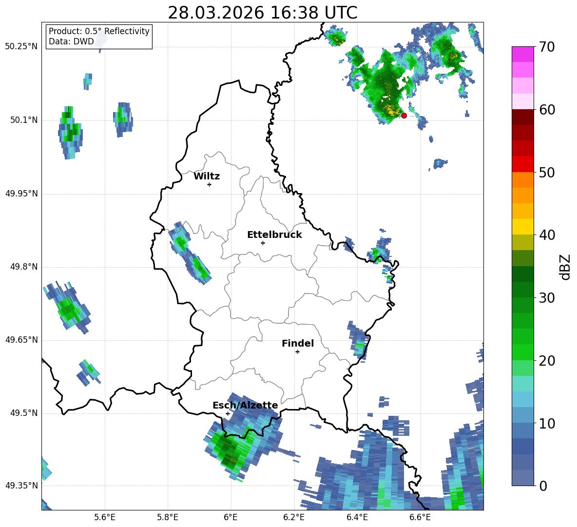Click 'Product: 0.5° Reflectivity' text
This screenshot has width=577, height=527.
[99, 31]
